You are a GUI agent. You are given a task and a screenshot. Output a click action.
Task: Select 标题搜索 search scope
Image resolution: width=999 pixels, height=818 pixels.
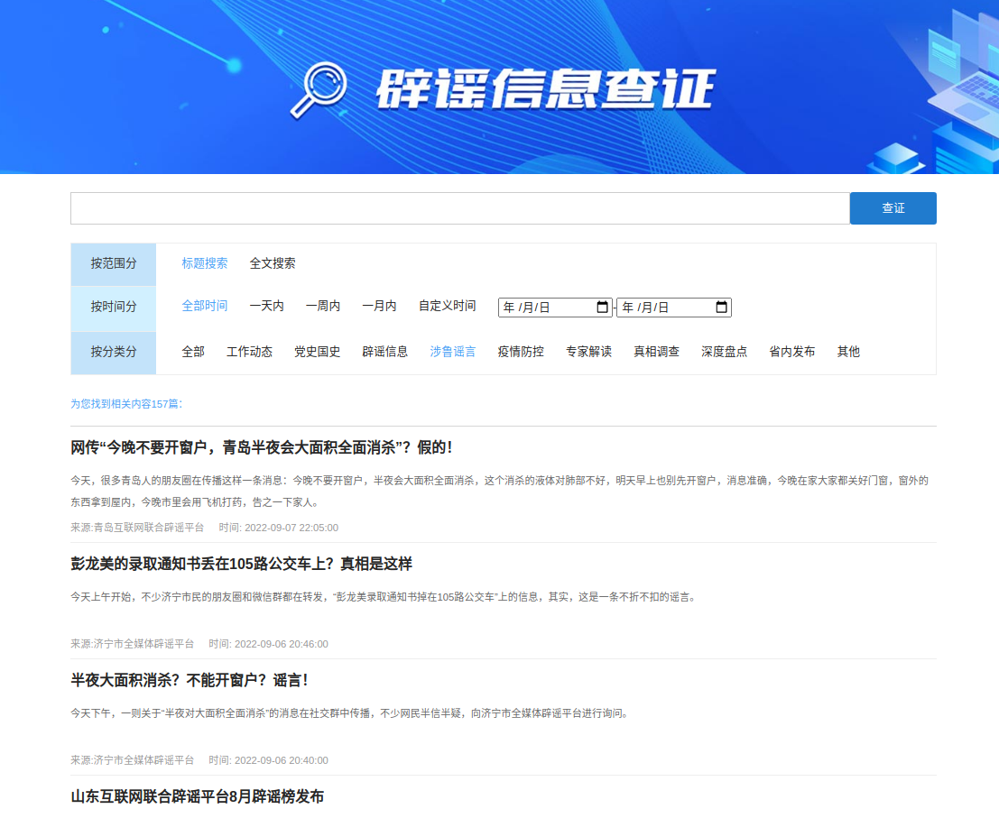point(205,263)
